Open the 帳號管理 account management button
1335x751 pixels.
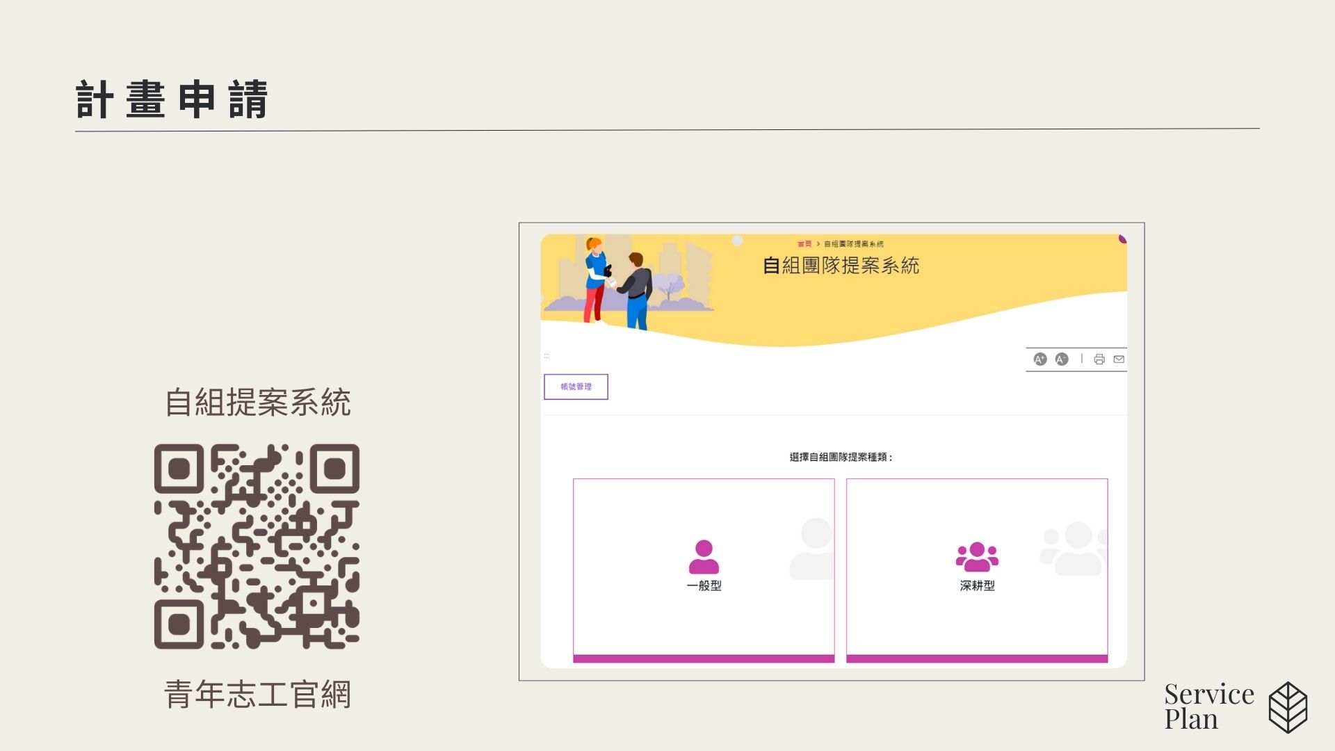click(x=576, y=387)
